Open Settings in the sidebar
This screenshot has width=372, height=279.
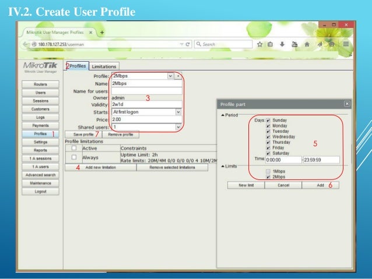point(40,142)
